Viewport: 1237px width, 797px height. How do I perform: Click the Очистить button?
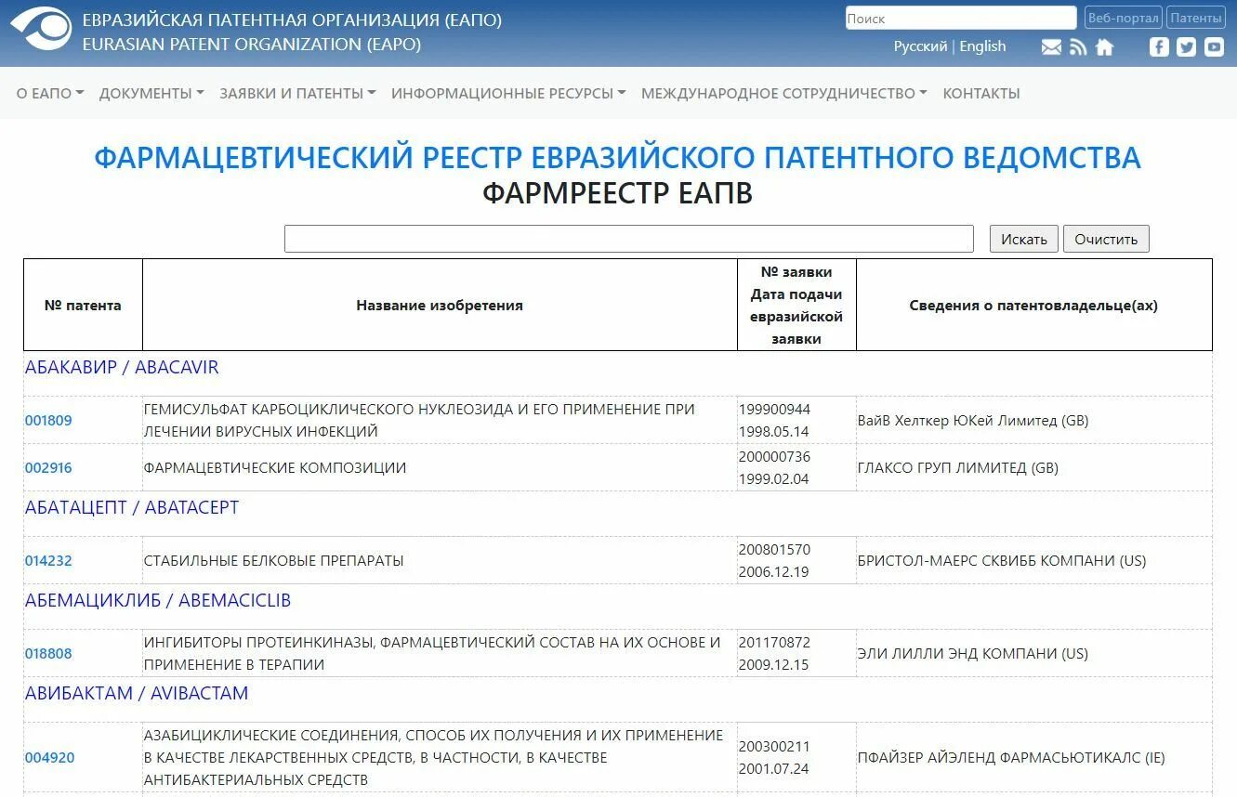point(1106,239)
